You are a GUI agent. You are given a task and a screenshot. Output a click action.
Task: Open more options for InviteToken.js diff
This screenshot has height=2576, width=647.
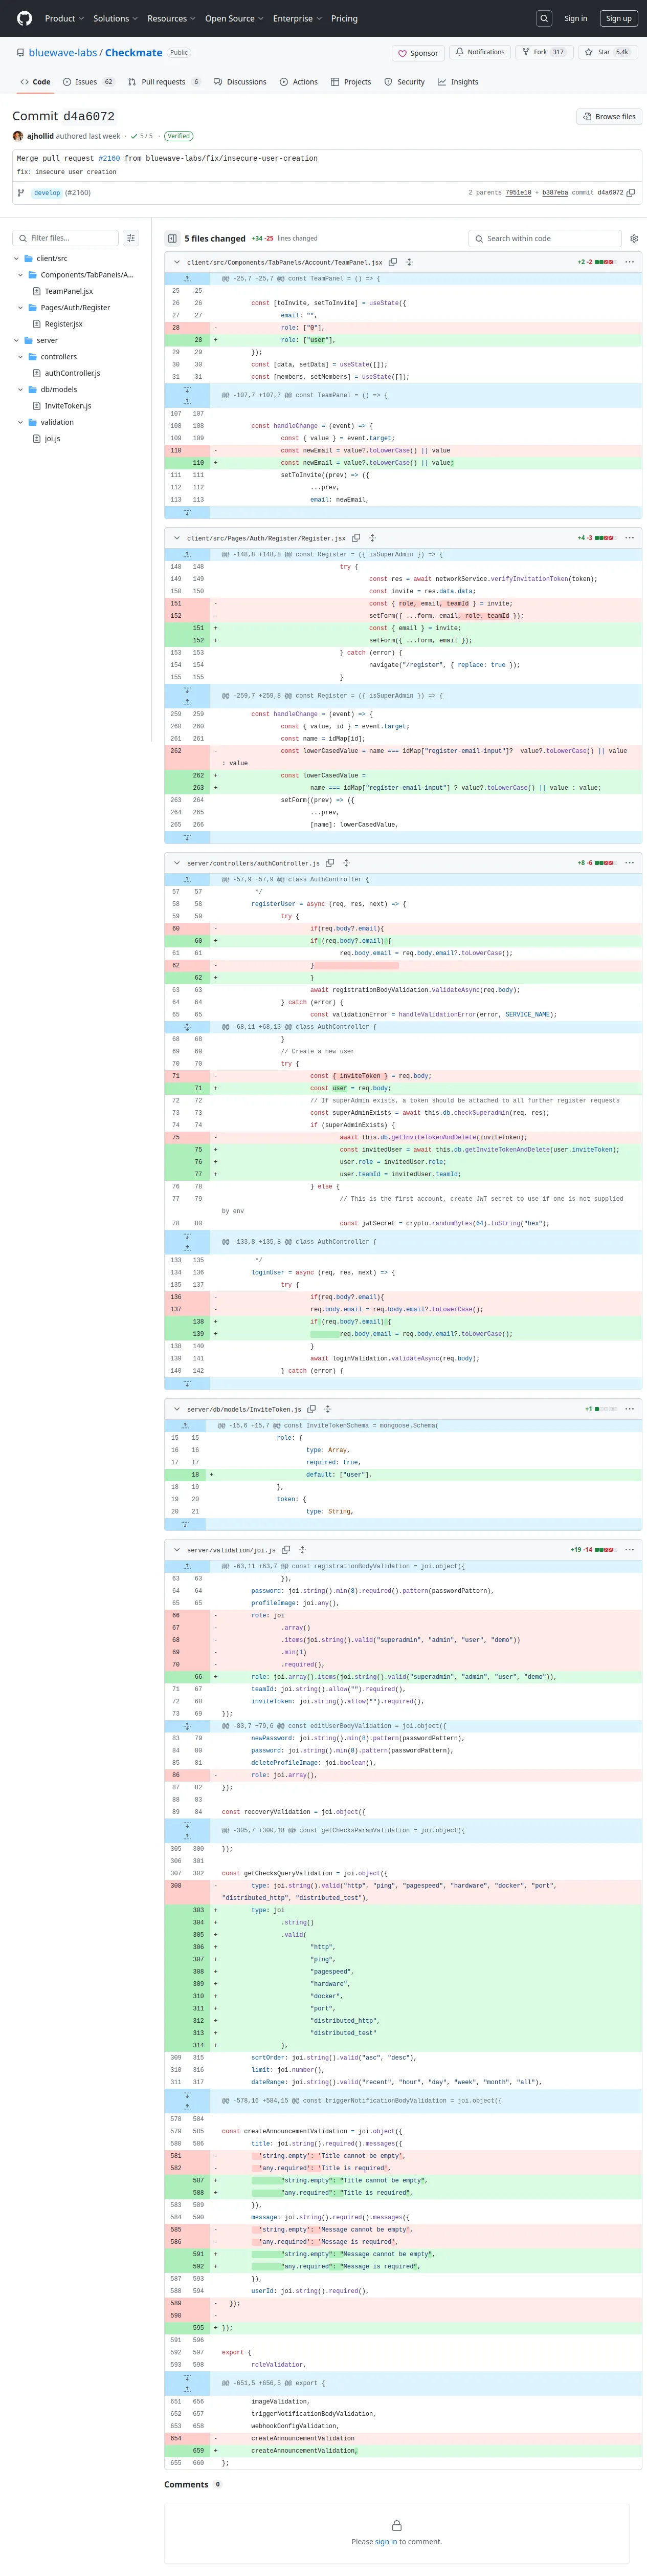pos(629,1409)
